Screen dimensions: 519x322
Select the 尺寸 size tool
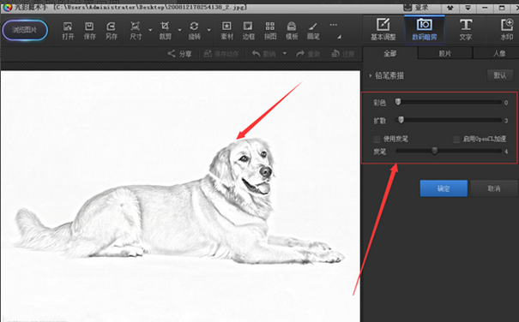136,31
